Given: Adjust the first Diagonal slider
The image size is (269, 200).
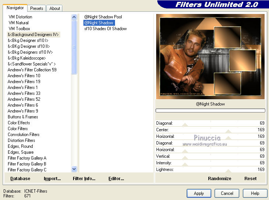Looking at the screenshot, I should (210, 123).
